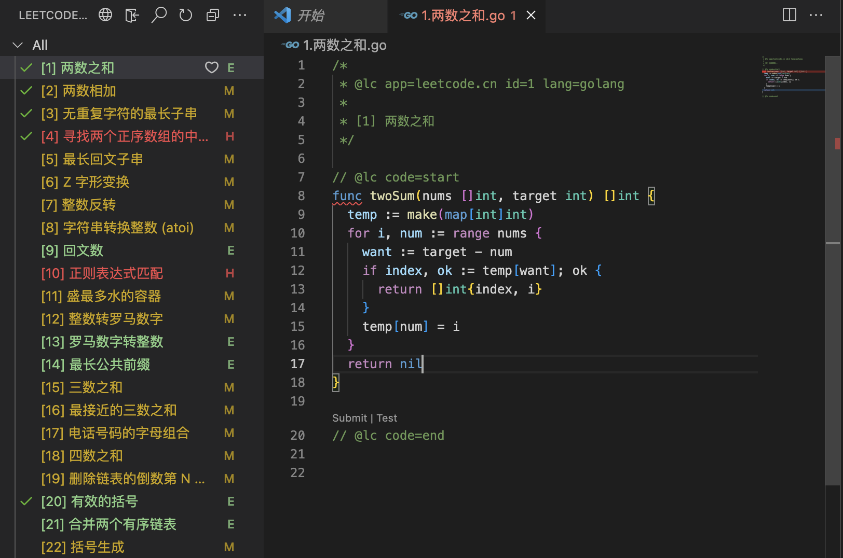This screenshot has width=843, height=558.
Task: Open more actions in the LeetCode panel
Action: coord(240,15)
